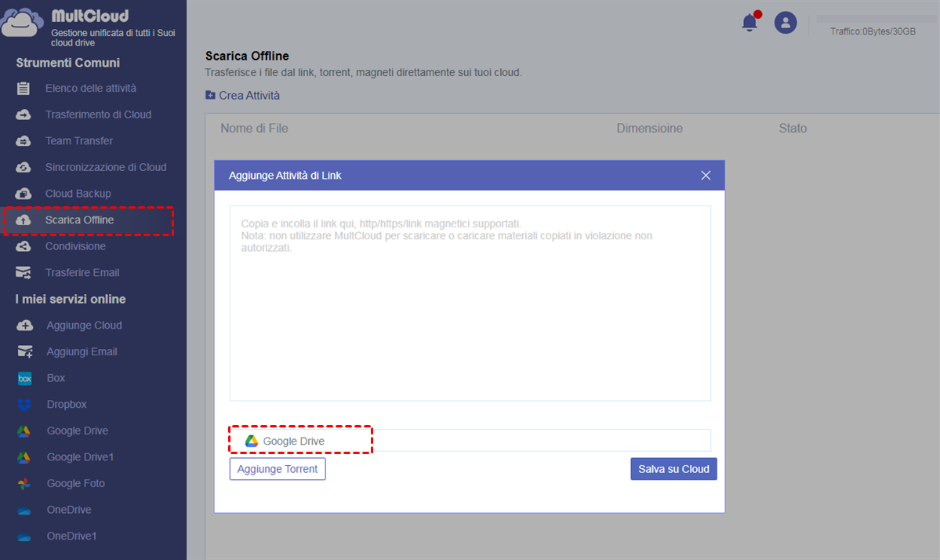The width and height of the screenshot is (940, 560).
Task: Open the Google Drive1 account
Action: coord(80,457)
